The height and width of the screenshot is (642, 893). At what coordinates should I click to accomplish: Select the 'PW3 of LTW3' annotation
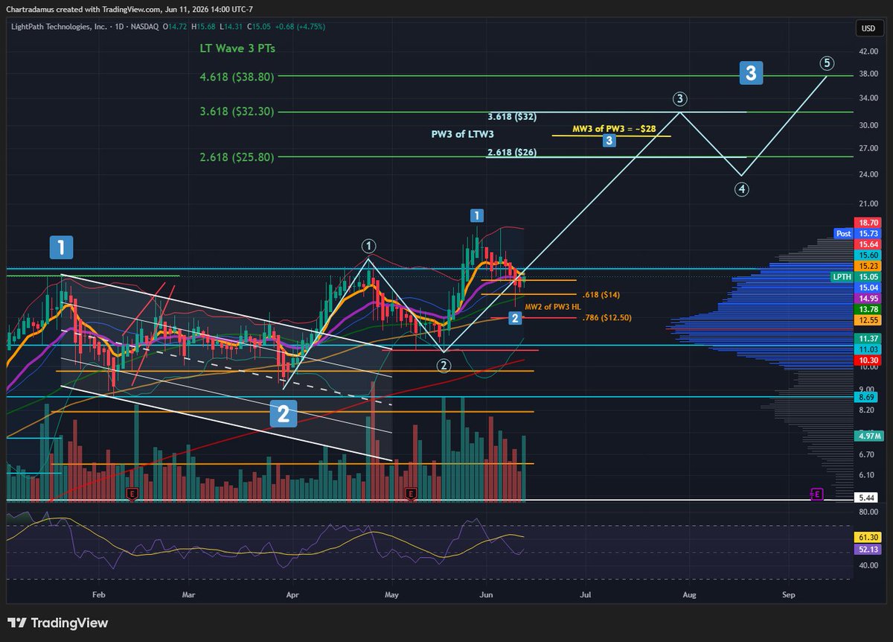click(x=463, y=134)
